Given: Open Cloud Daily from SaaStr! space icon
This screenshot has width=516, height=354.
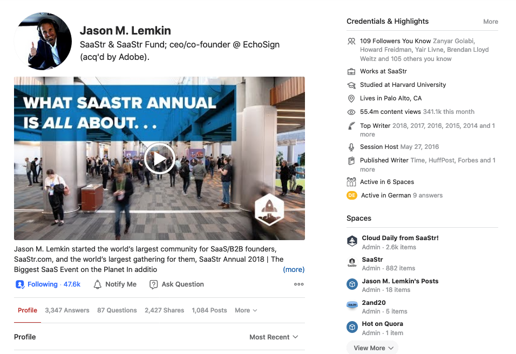Looking at the screenshot, I should (x=352, y=241).
